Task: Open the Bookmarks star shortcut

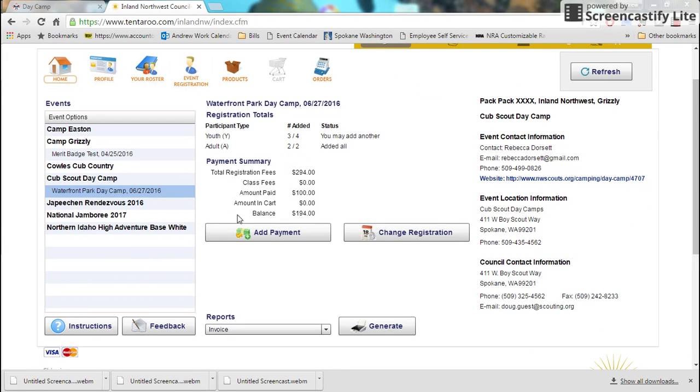Action: pos(57,36)
